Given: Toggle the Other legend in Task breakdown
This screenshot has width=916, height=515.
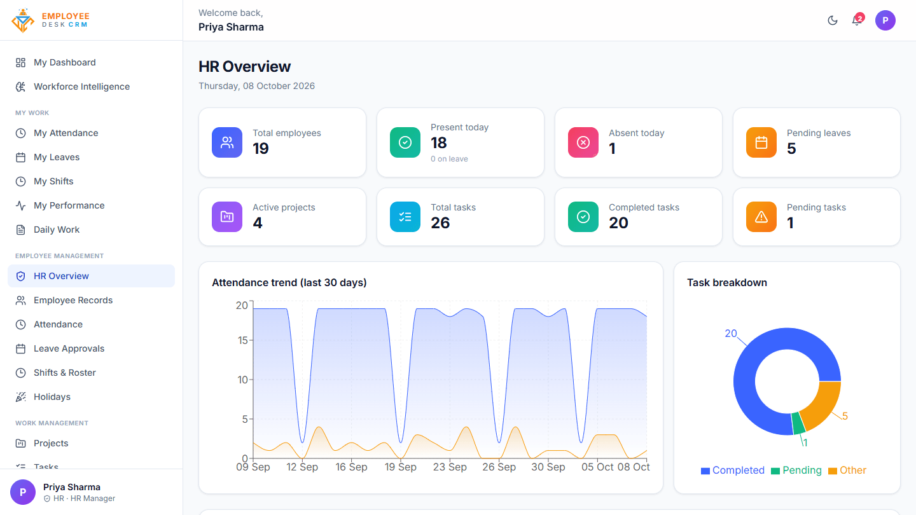Looking at the screenshot, I should point(847,470).
